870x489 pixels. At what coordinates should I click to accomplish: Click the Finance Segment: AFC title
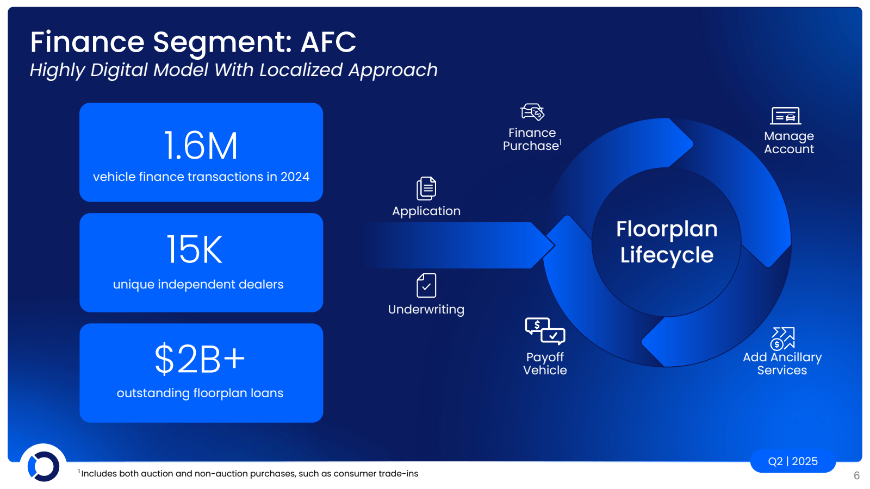coord(193,42)
